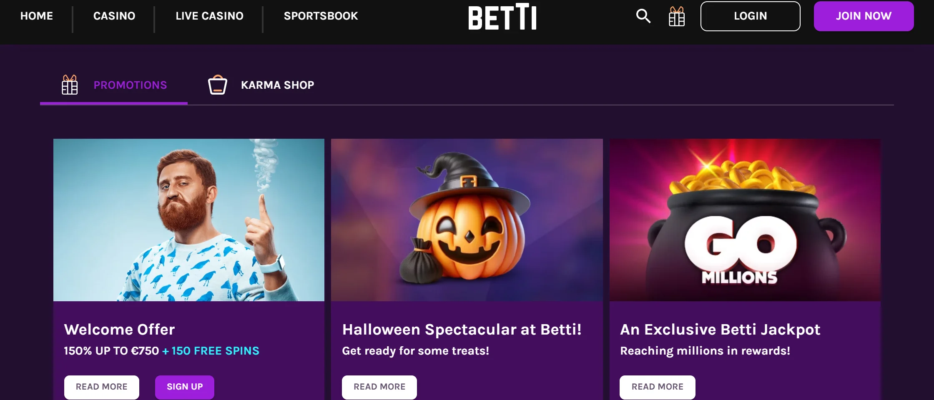934x400 pixels.
Task: Click the Promotions tab gift icon
Action: [x=70, y=85]
